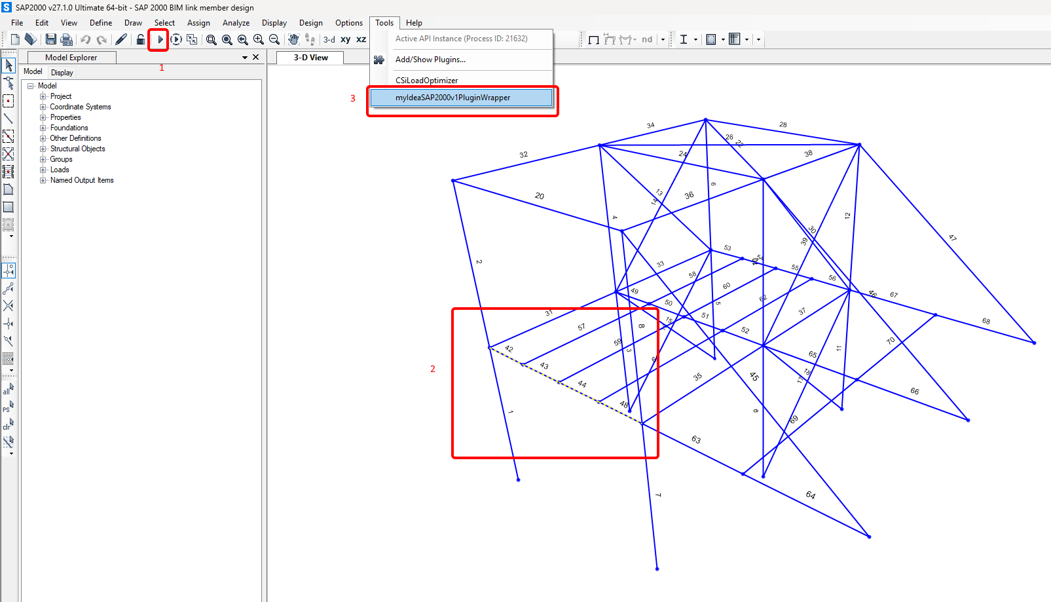The height and width of the screenshot is (602, 1051).
Task: Open the File menu
Action: pyautogui.click(x=17, y=23)
